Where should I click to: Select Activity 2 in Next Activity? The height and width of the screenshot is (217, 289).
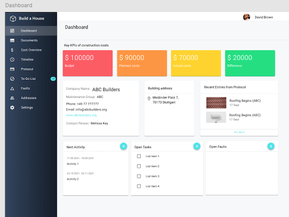point(73,179)
